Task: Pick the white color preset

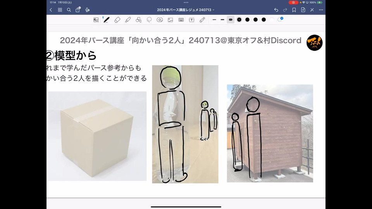Action: tap(272, 20)
